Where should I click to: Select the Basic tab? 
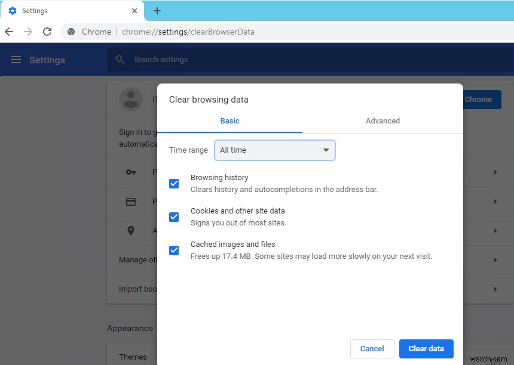pyautogui.click(x=230, y=120)
